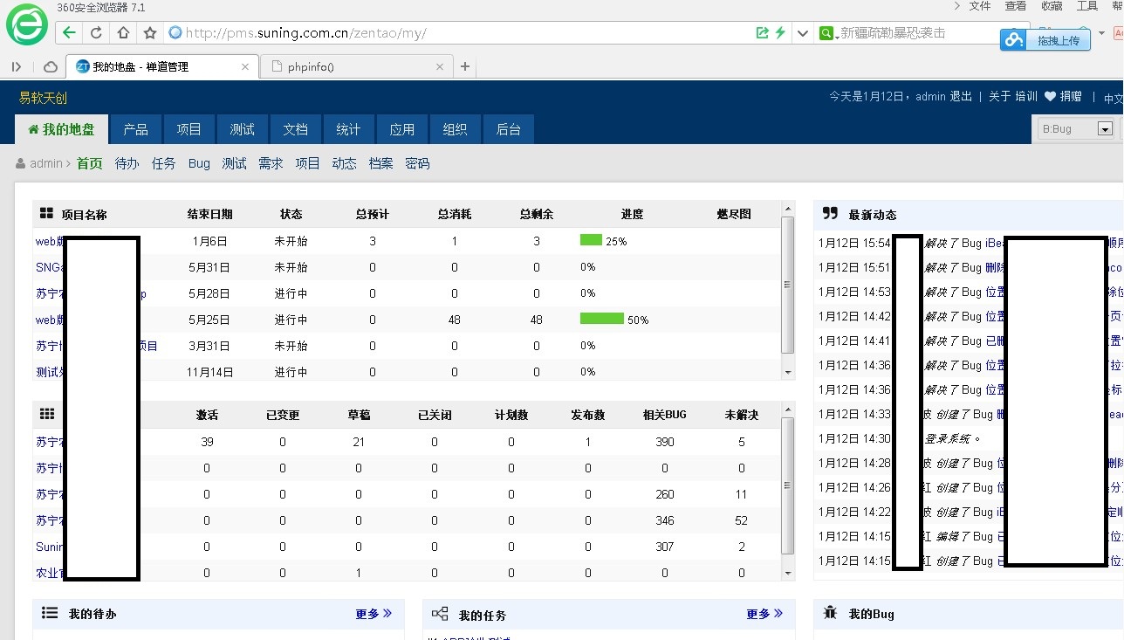
Task: Click 拖拽上传 cloud upload button
Action: 1045,40
